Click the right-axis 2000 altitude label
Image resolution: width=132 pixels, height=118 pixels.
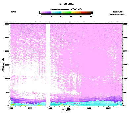(125, 51)
